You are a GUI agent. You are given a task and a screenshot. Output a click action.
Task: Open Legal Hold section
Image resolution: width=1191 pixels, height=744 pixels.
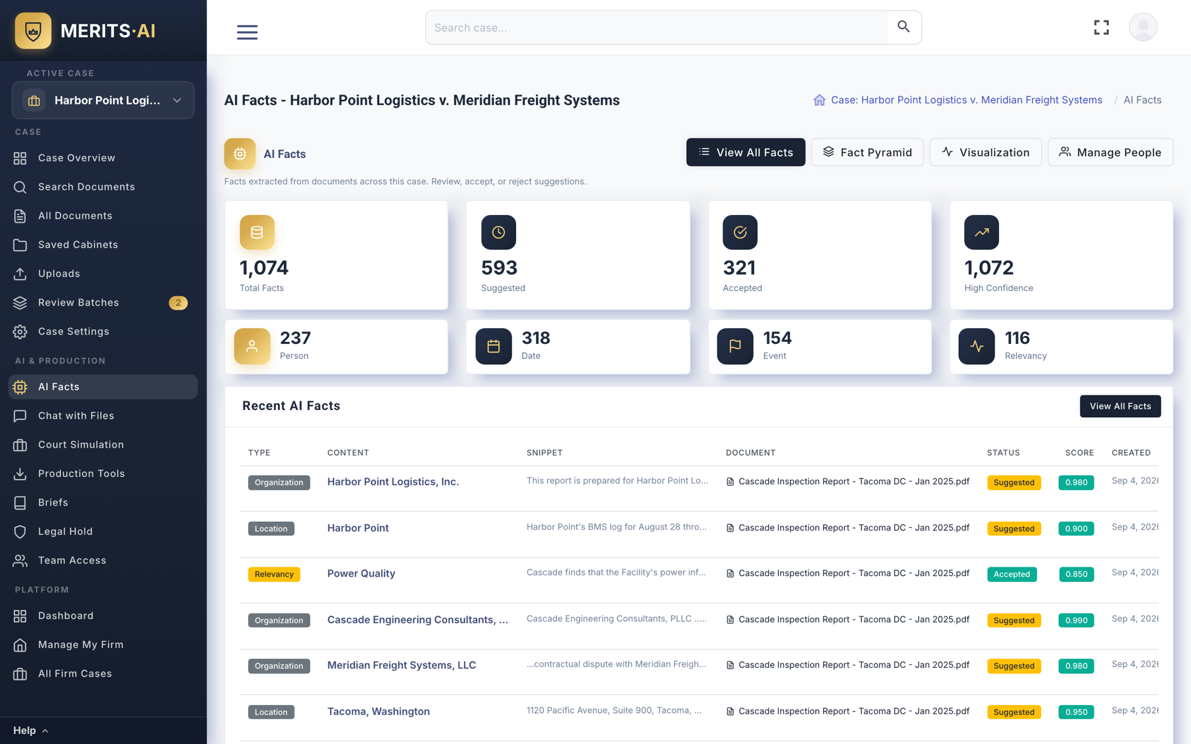click(103, 531)
